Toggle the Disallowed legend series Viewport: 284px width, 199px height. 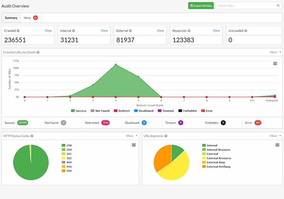pos(144,111)
